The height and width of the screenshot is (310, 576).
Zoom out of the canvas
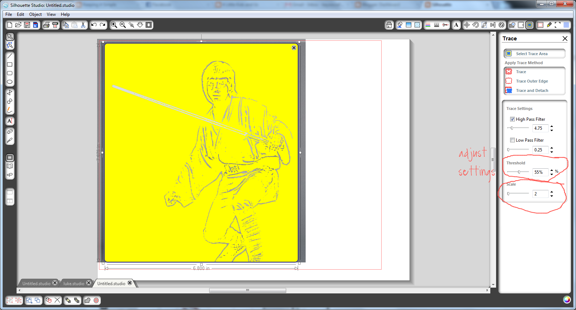click(x=123, y=25)
